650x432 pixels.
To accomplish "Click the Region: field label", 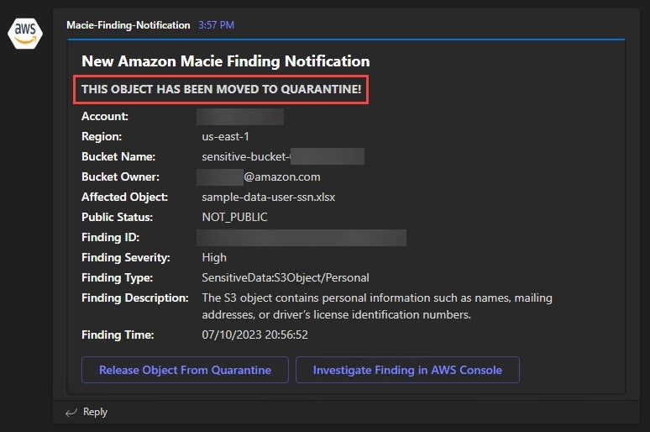I will click(x=102, y=136).
